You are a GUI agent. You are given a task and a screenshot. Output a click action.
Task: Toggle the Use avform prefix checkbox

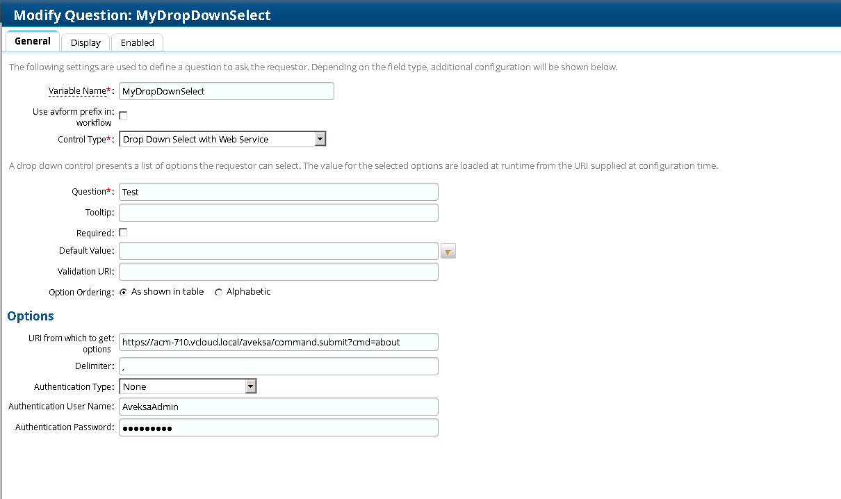123,115
